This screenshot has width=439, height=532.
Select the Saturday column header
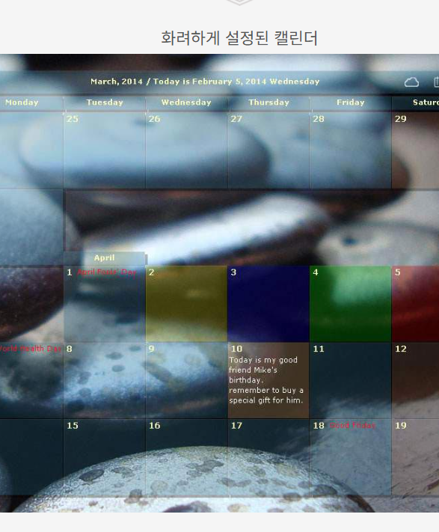pyautogui.click(x=416, y=103)
